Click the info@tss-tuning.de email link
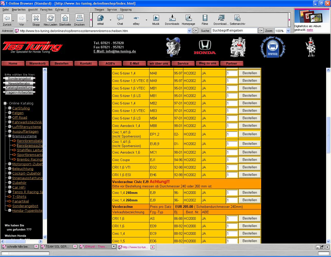The height and width of the screenshot is (257, 331). [121, 51]
